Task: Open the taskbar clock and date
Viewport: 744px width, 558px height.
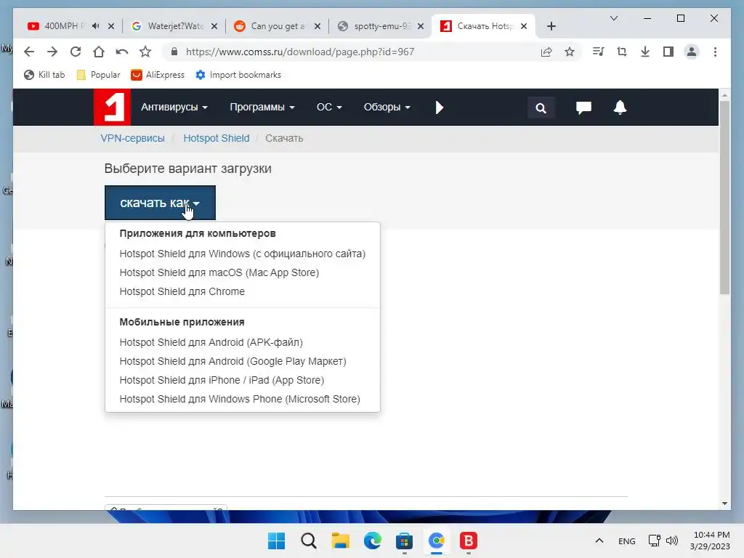Action: tap(711, 541)
